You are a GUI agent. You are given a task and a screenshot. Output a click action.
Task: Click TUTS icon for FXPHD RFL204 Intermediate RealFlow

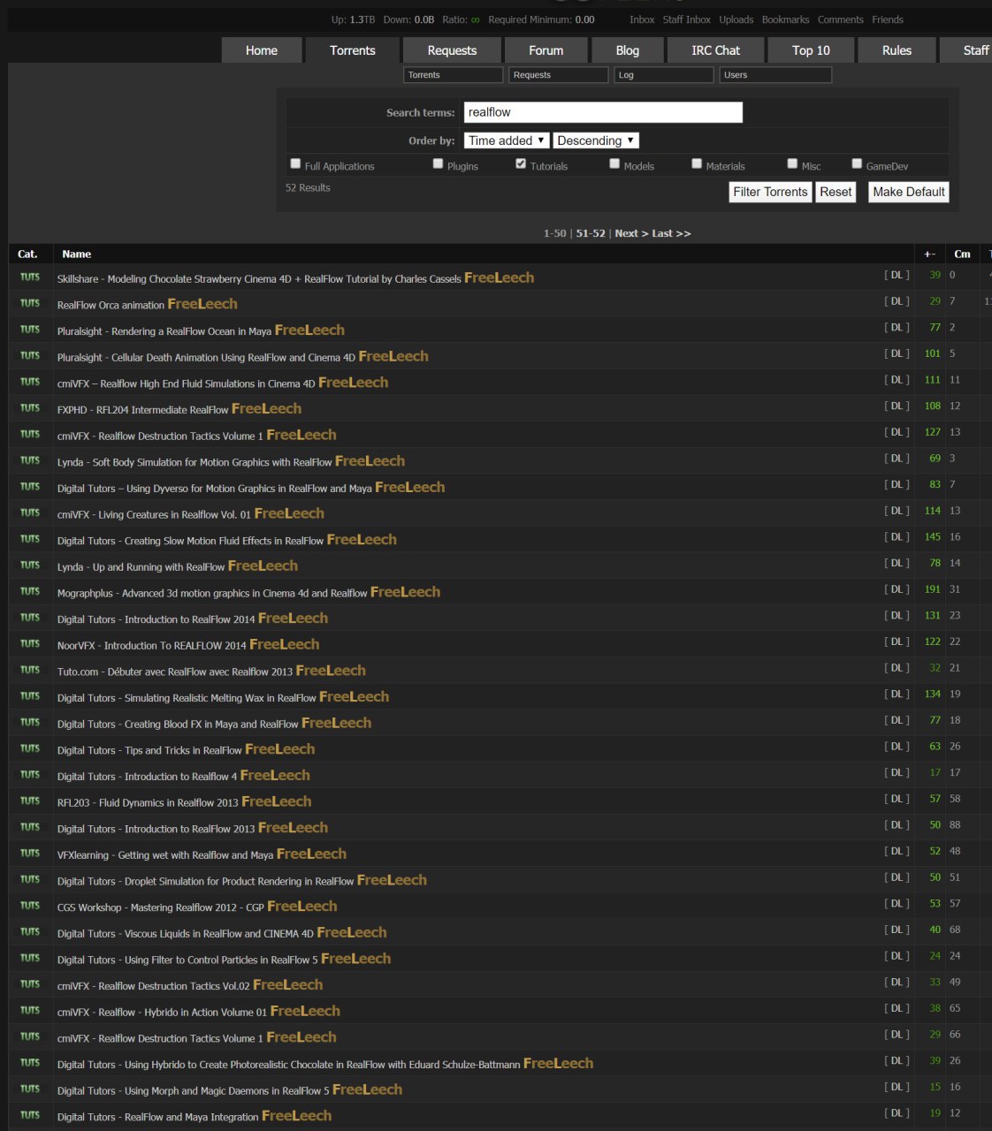[x=30, y=407]
